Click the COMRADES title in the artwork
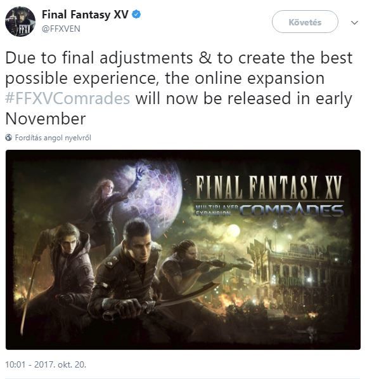The height and width of the screenshot is (379, 372). click(292, 209)
